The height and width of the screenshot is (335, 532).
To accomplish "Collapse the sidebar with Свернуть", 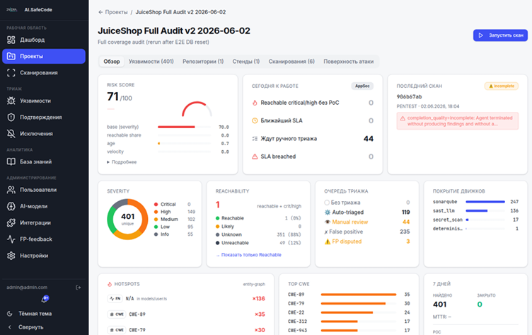I will (25, 327).
